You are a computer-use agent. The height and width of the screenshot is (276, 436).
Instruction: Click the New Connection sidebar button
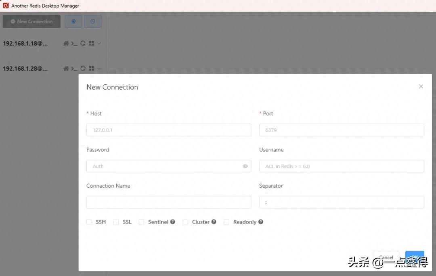pyautogui.click(x=32, y=21)
